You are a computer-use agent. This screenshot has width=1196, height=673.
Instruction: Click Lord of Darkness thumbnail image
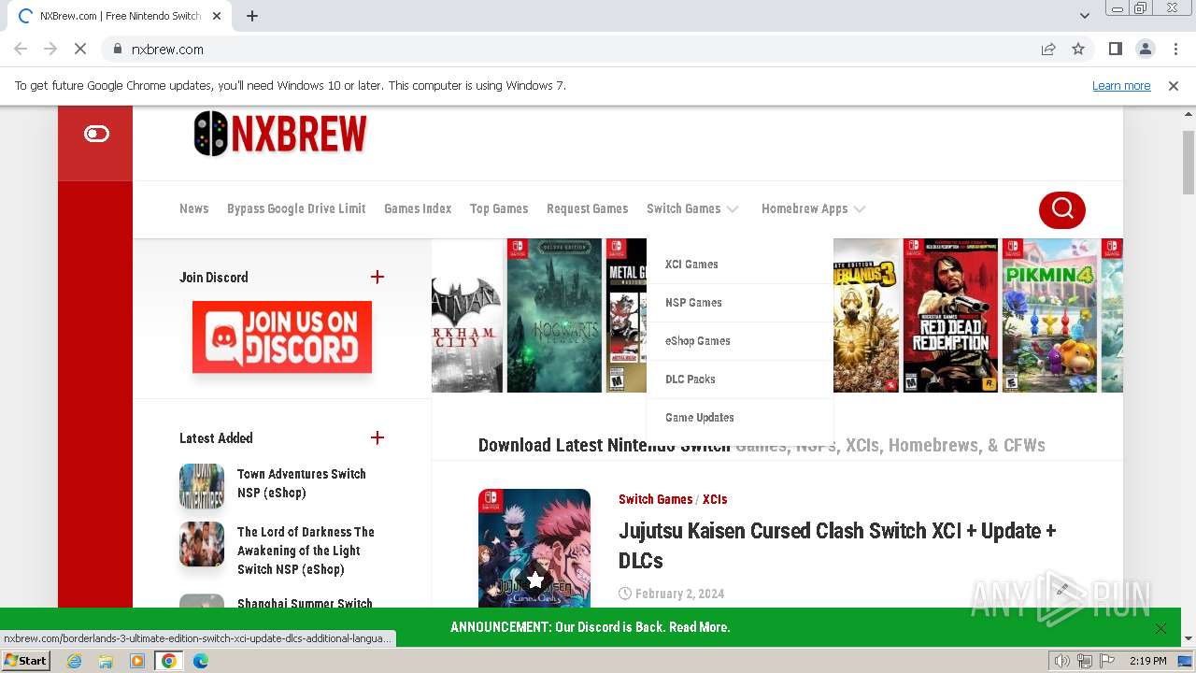pyautogui.click(x=202, y=544)
